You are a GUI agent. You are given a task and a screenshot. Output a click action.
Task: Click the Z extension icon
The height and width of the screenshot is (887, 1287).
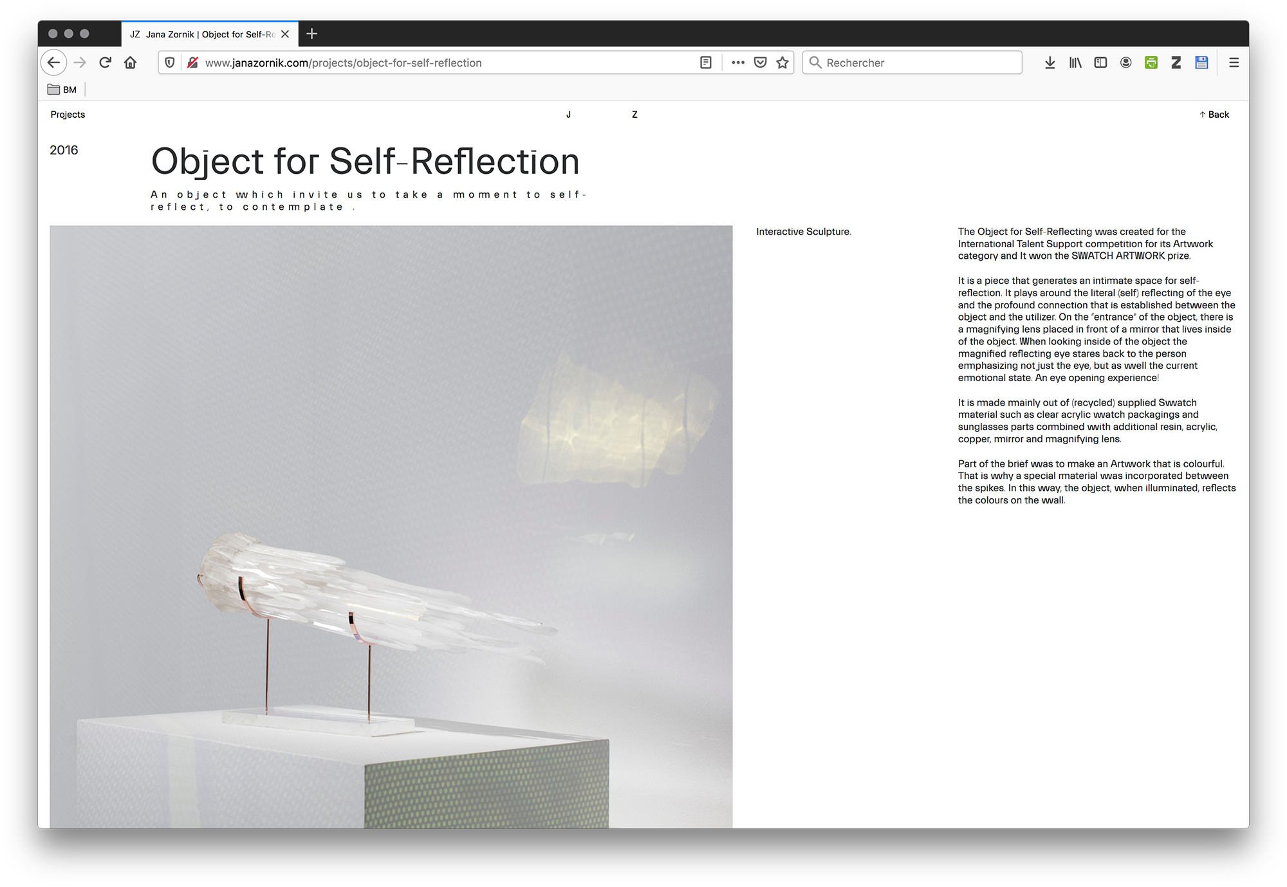click(1176, 62)
